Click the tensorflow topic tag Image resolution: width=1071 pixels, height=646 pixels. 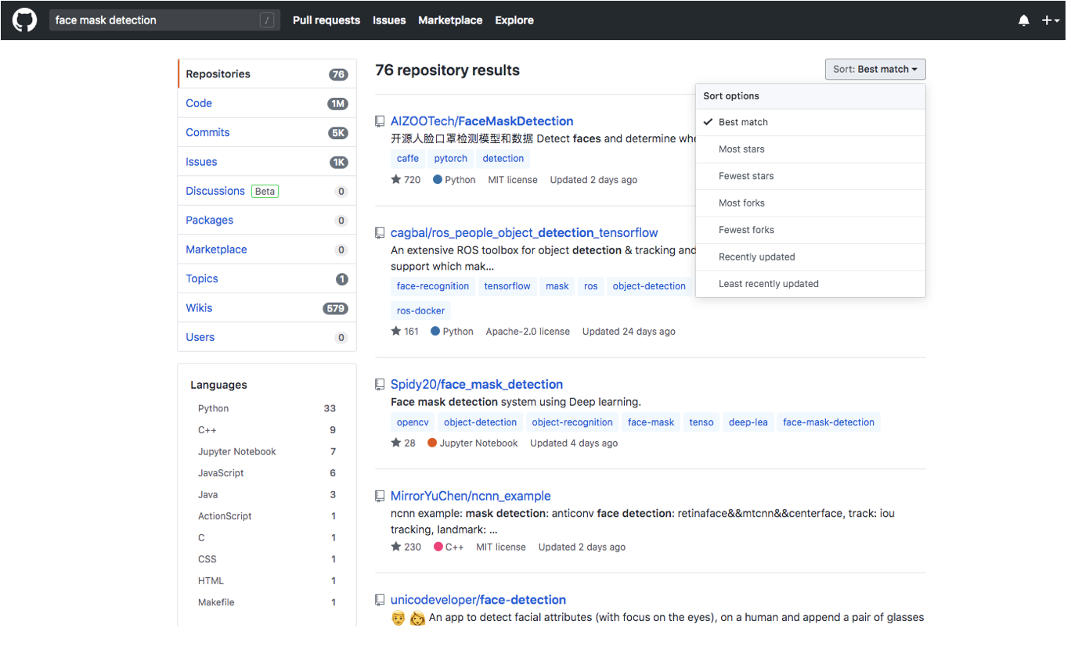click(x=507, y=286)
